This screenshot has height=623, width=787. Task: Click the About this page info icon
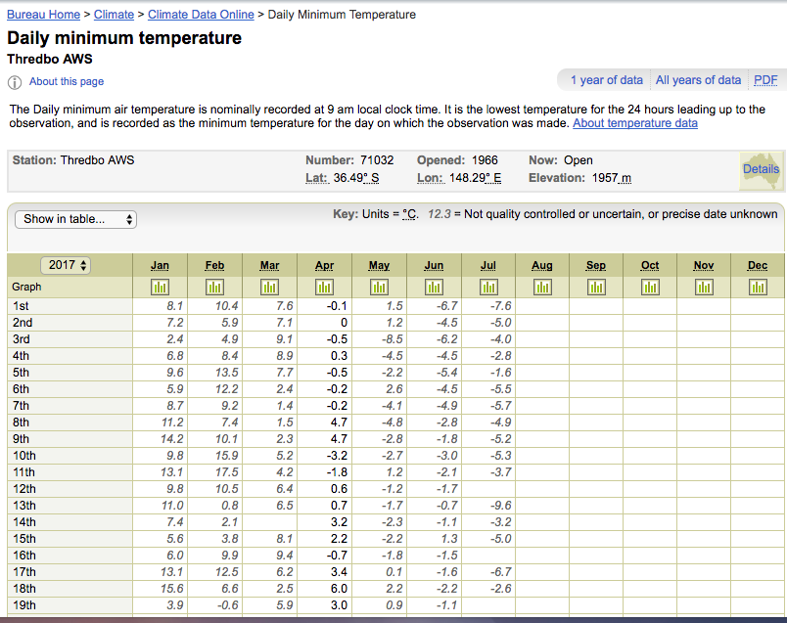click(15, 82)
